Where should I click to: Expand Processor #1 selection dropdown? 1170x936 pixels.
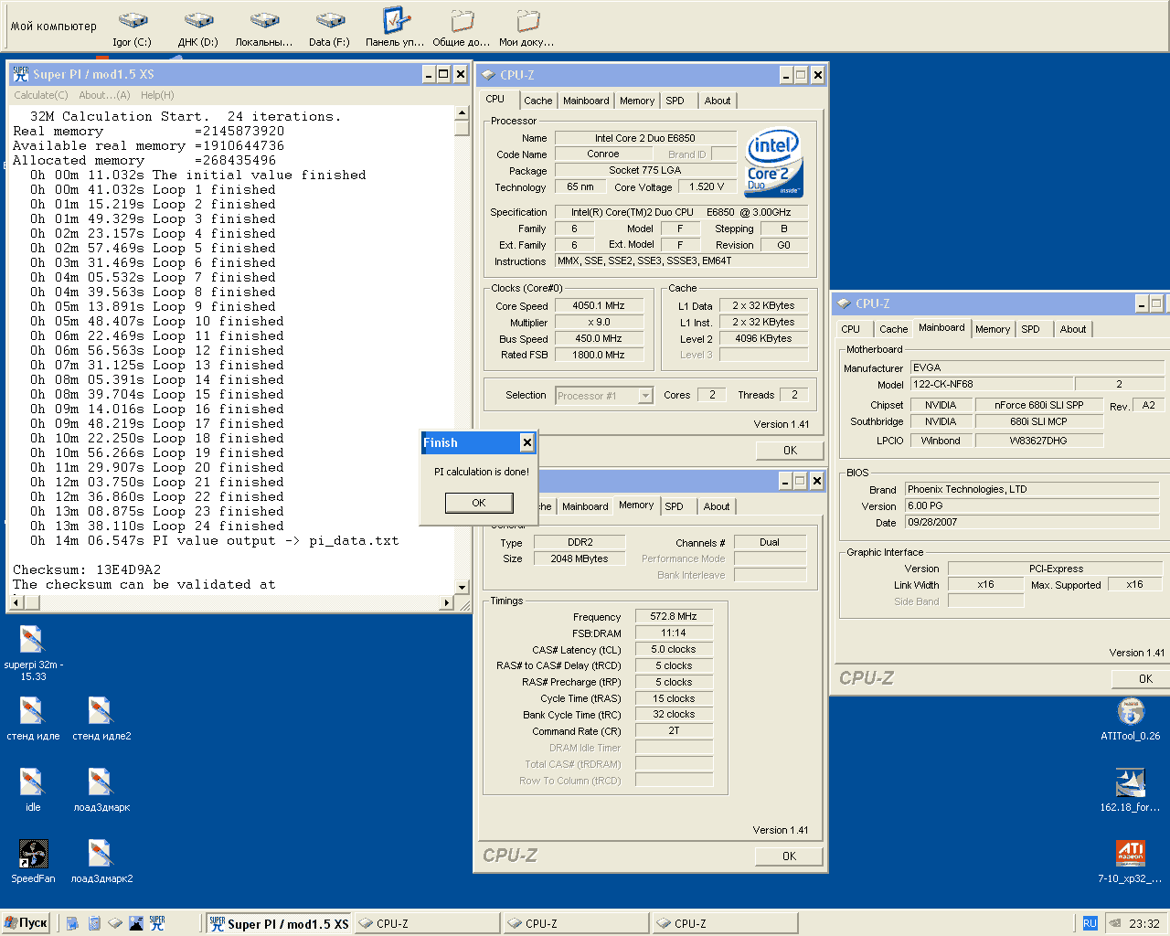pos(645,395)
